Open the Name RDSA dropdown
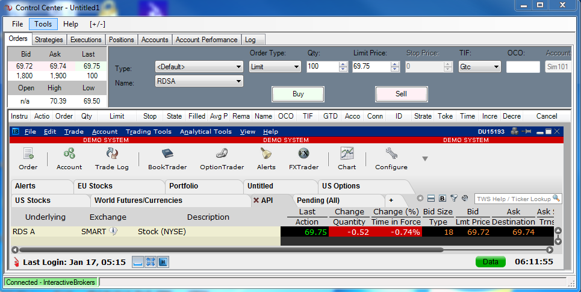 238,81
